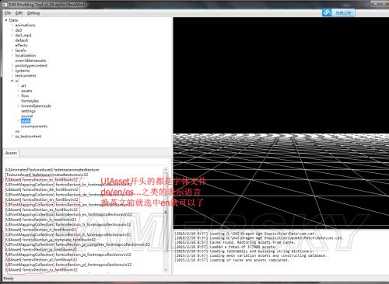Expand the localization folder arrow
The height and width of the screenshot is (284, 389).
[x=12, y=55]
